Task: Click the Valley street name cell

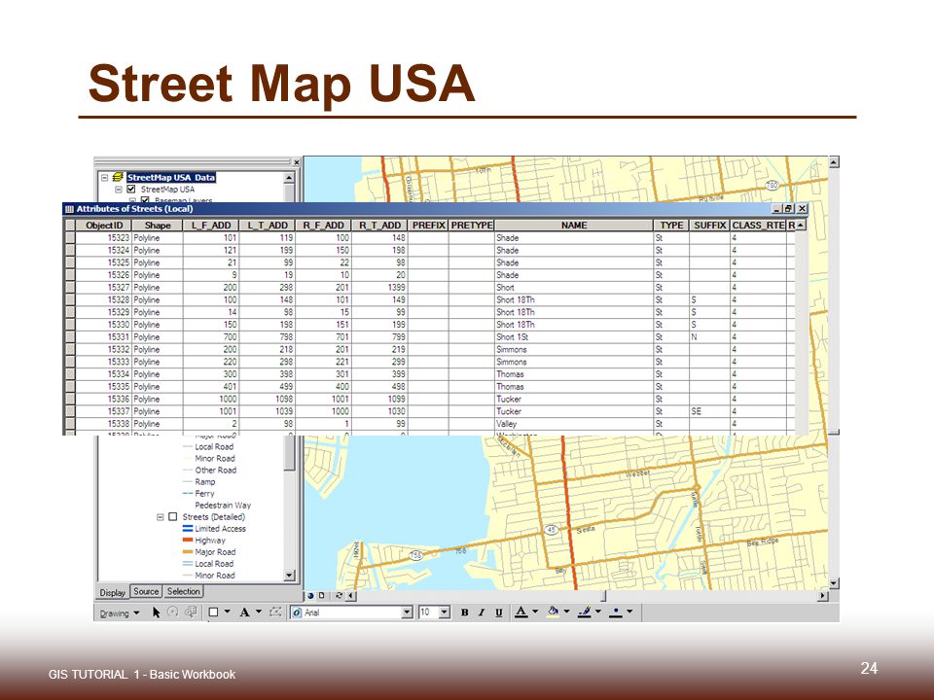Action: [574, 425]
